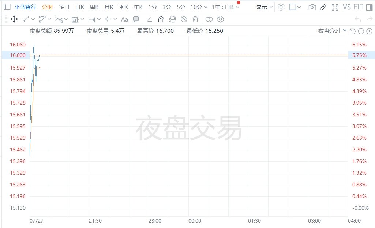The image size is (375, 228).
Task: Toggle the magnet snap mode
Action: [161, 19]
